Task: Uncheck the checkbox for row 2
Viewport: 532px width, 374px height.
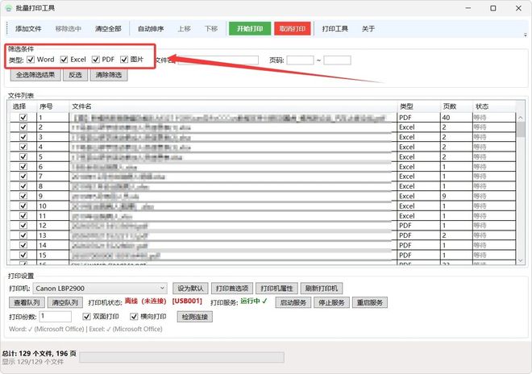Action: coord(23,127)
